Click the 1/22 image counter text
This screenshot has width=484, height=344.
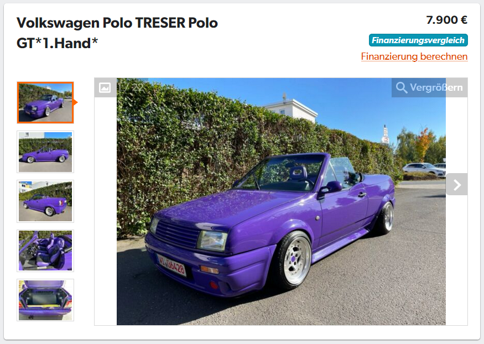point(131,87)
